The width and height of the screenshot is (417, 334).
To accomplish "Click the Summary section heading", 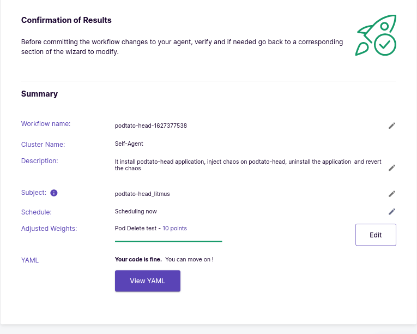I will point(39,94).
